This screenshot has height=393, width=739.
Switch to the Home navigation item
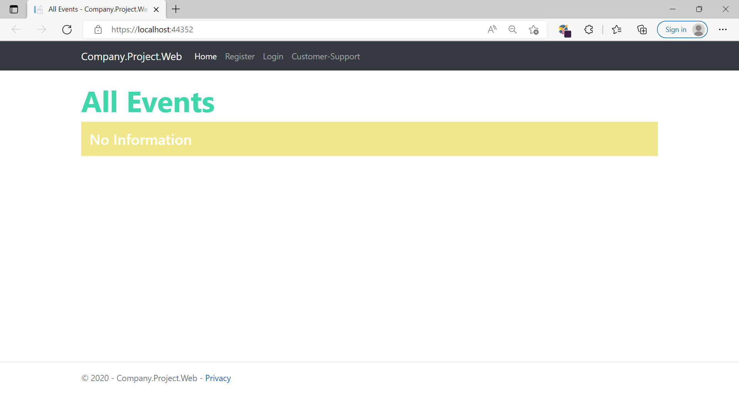tap(206, 56)
